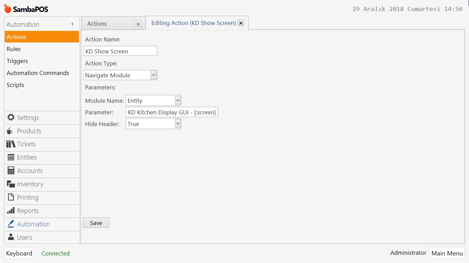
Task: Close the Editing Action tab
Action: click(241, 23)
